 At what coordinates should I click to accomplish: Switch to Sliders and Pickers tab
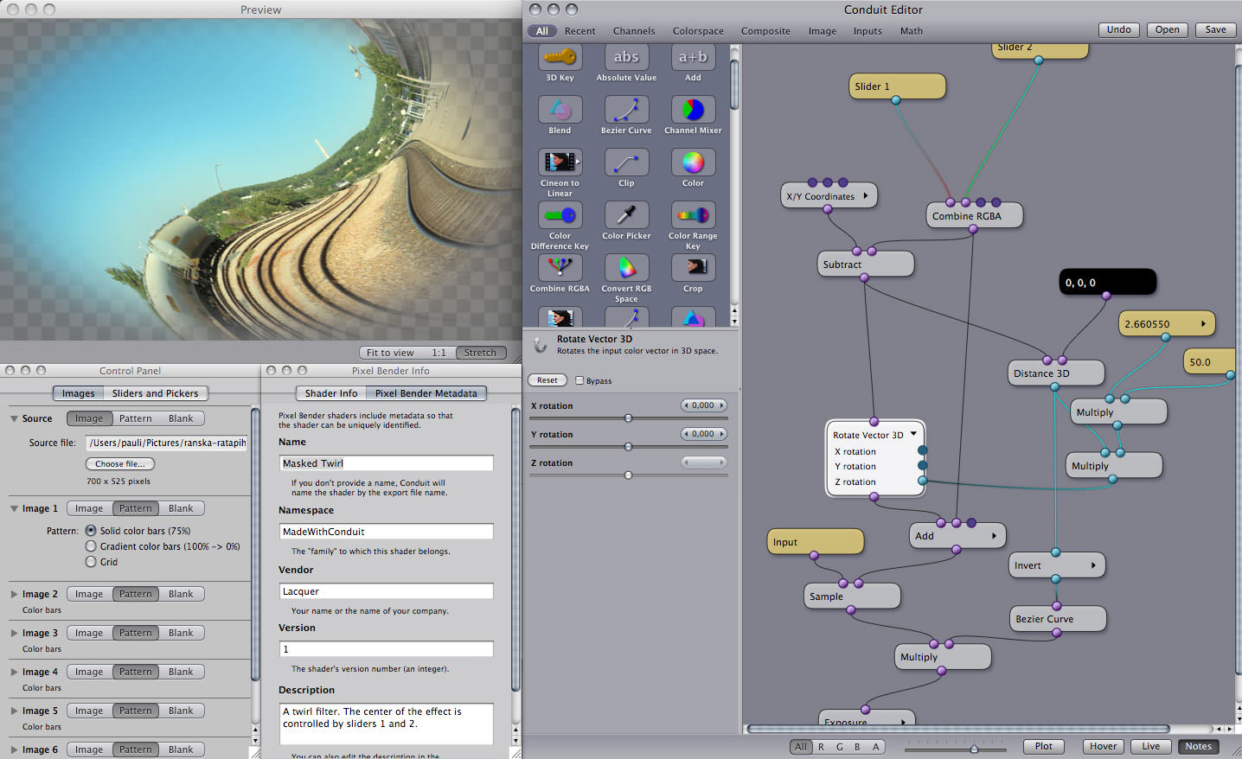pyautogui.click(x=156, y=393)
